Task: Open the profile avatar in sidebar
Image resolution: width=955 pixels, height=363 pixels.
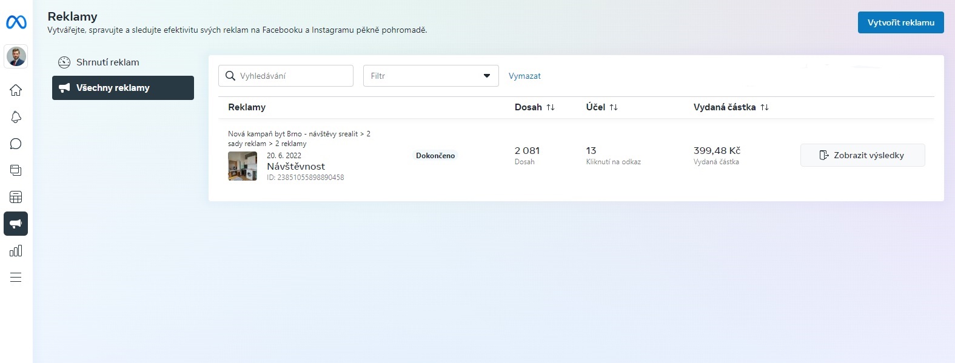Action: pyautogui.click(x=16, y=57)
